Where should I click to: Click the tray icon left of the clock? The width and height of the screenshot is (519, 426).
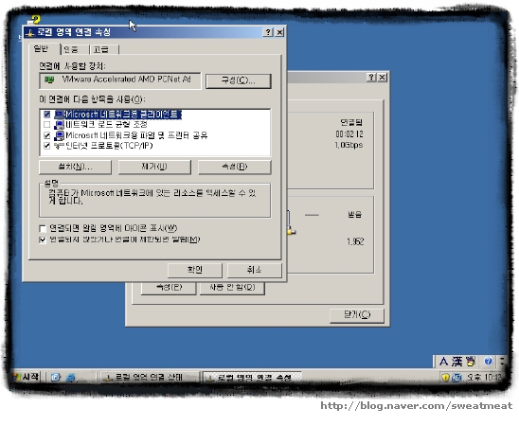click(x=457, y=377)
